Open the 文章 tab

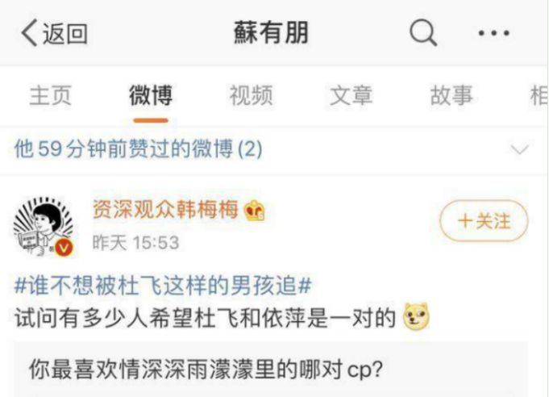pyautogui.click(x=351, y=95)
